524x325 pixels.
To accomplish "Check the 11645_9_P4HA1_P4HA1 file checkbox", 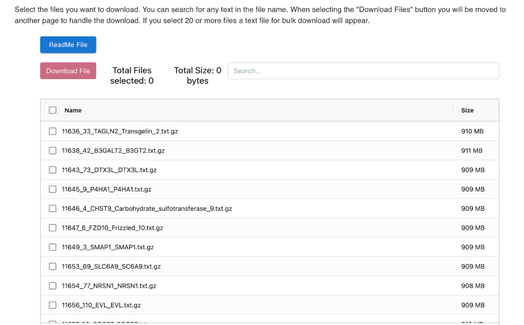I will pos(52,189).
